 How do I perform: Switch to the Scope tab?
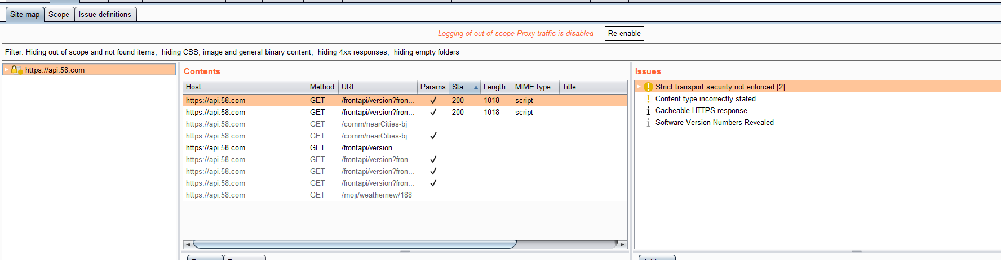pos(59,15)
